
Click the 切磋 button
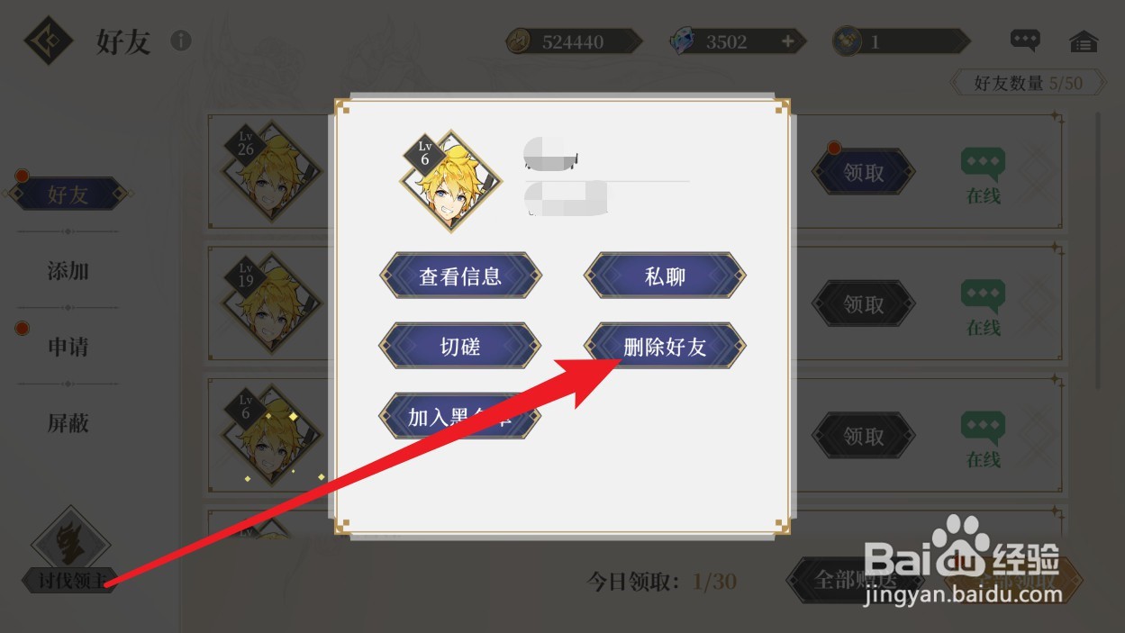pos(460,347)
